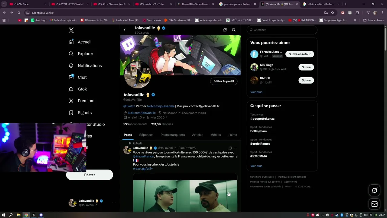Play the pinned post video

pyautogui.click(x=185, y=193)
